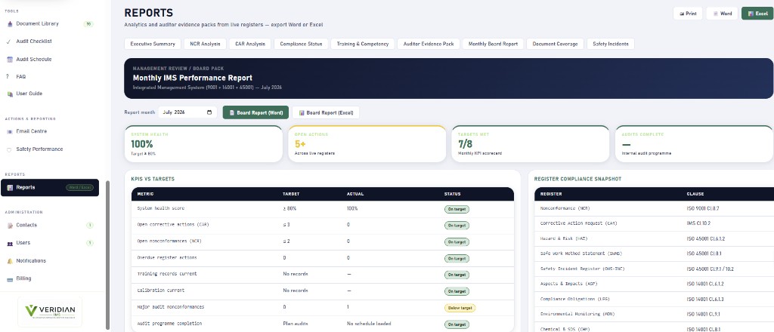
Task: Click the Board Report (Excel) button
Action: [326, 112]
